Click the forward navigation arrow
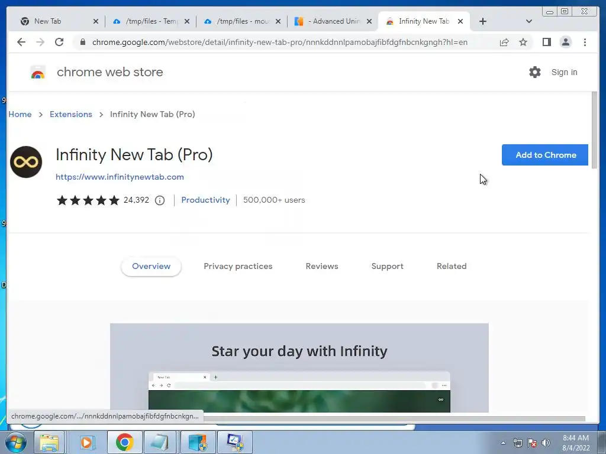Image resolution: width=606 pixels, height=454 pixels. (x=40, y=42)
